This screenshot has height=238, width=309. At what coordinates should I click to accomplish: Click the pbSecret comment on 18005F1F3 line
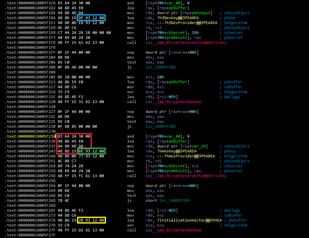(233, 38)
